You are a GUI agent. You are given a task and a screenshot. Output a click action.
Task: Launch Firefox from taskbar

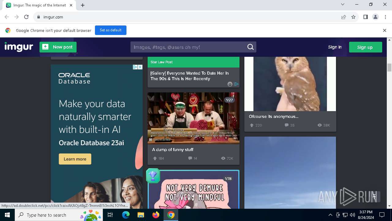(156, 215)
